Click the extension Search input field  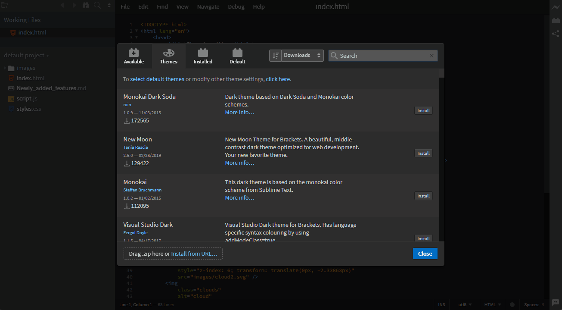(383, 56)
